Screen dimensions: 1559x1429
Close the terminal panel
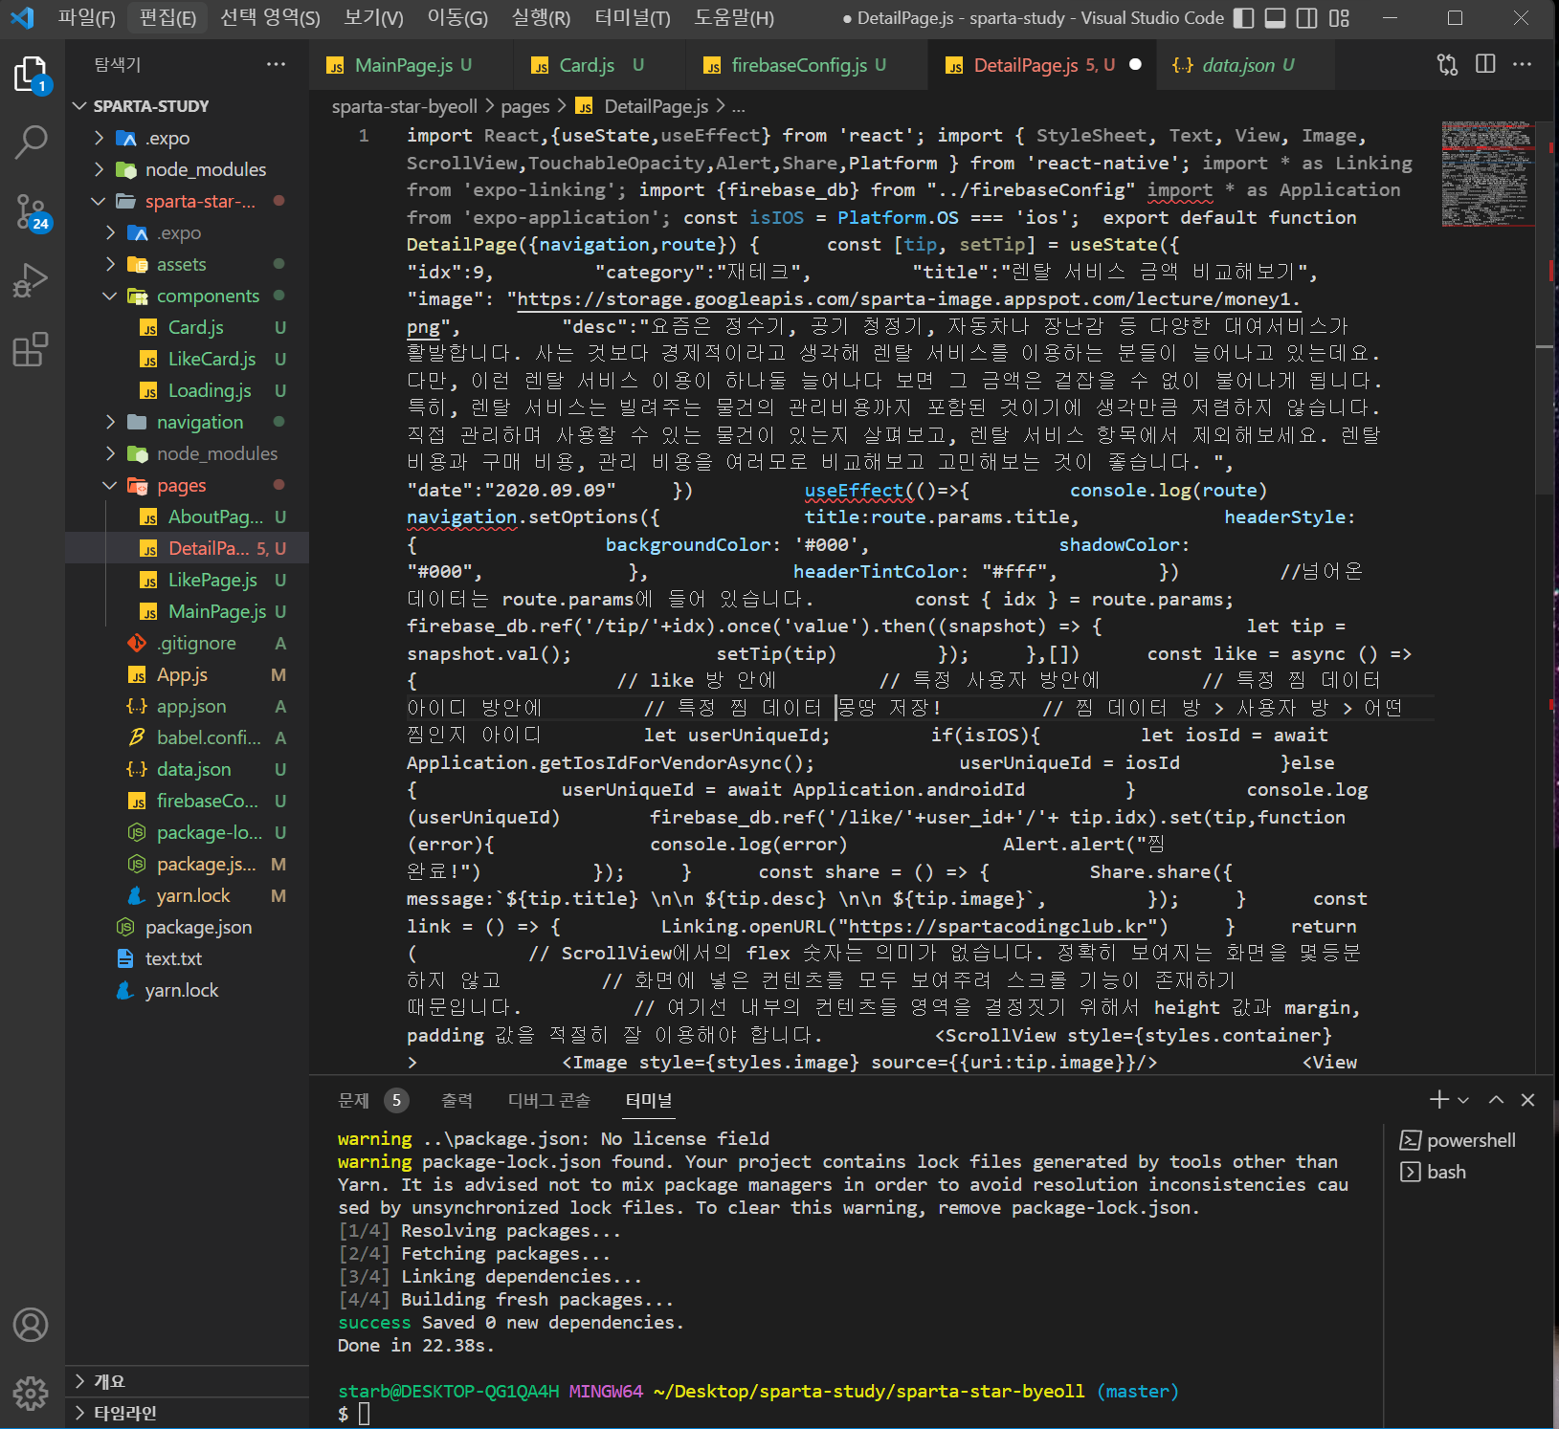(x=1527, y=1100)
